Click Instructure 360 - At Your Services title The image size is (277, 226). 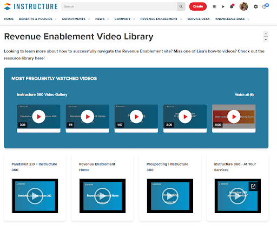pyautogui.click(x=235, y=167)
